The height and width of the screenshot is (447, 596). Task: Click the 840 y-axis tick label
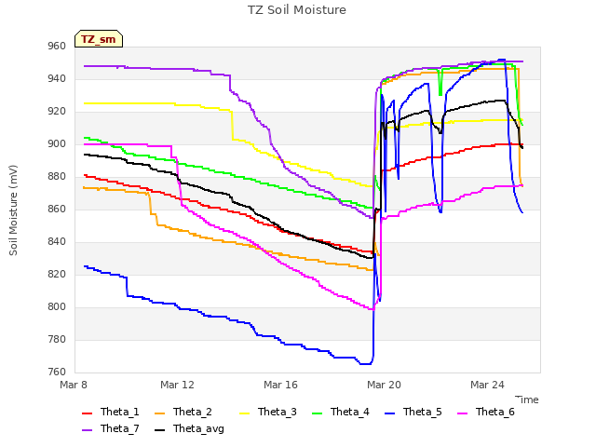pyautogui.click(x=57, y=242)
